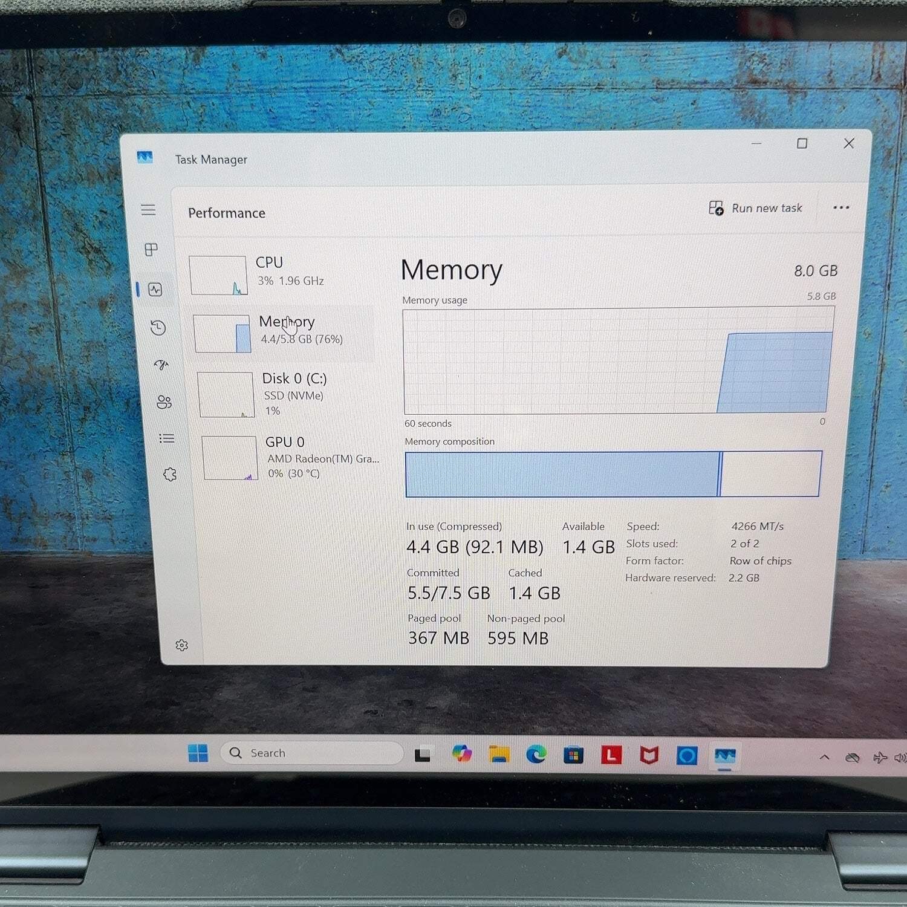Click the Task Manager taskbar icon
This screenshot has width=907, height=907.
point(725,756)
